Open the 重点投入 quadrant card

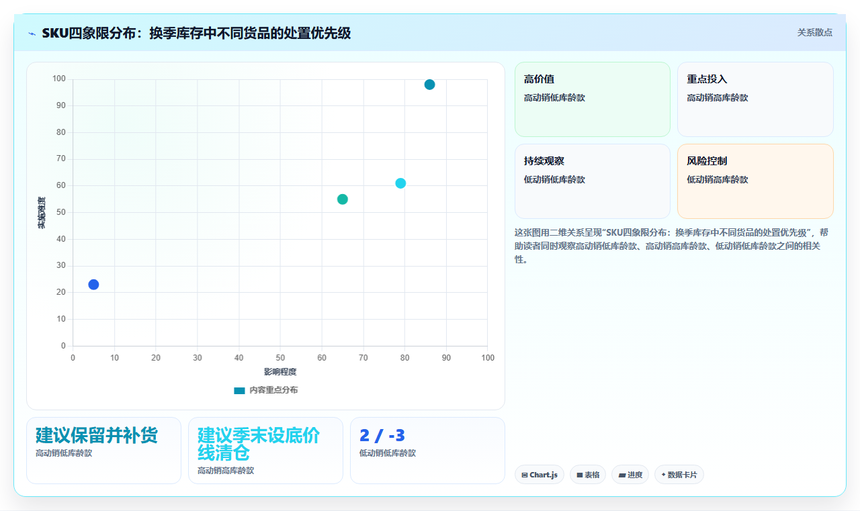[x=755, y=99]
